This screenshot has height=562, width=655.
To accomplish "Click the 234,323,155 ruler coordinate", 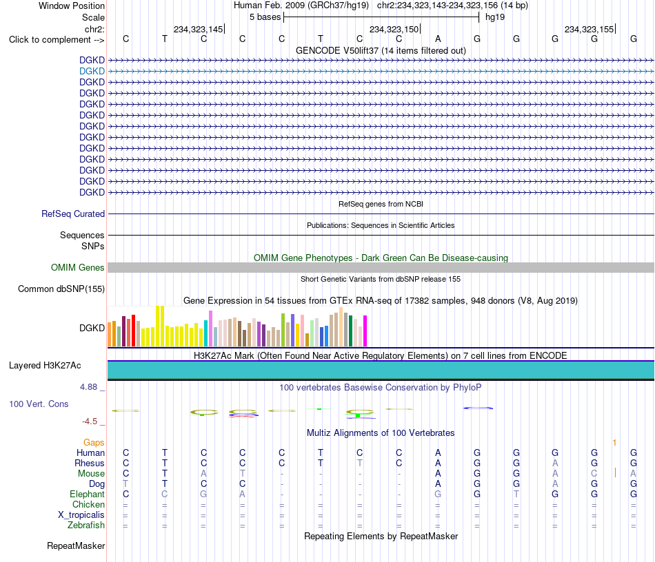I will pos(589,29).
